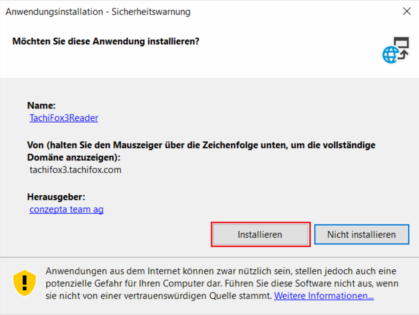Select the Herausgeber: label
The image size is (419, 315).
(56, 197)
